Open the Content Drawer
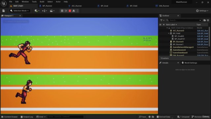The height and width of the screenshot is (119, 211). click(10, 117)
